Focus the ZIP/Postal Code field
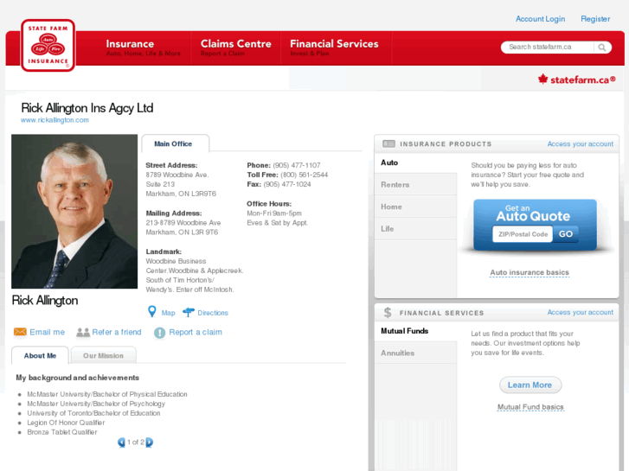 click(x=523, y=234)
